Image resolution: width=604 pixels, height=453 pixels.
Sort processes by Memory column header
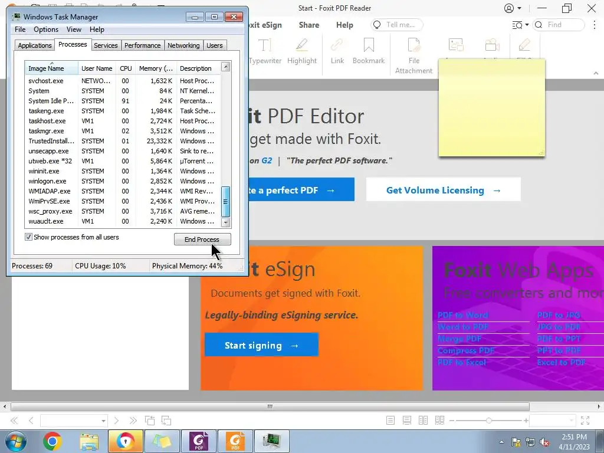point(156,68)
